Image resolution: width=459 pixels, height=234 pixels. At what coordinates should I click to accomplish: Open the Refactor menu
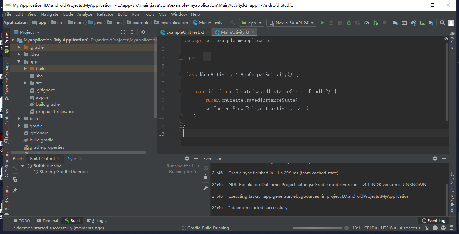coord(105,14)
